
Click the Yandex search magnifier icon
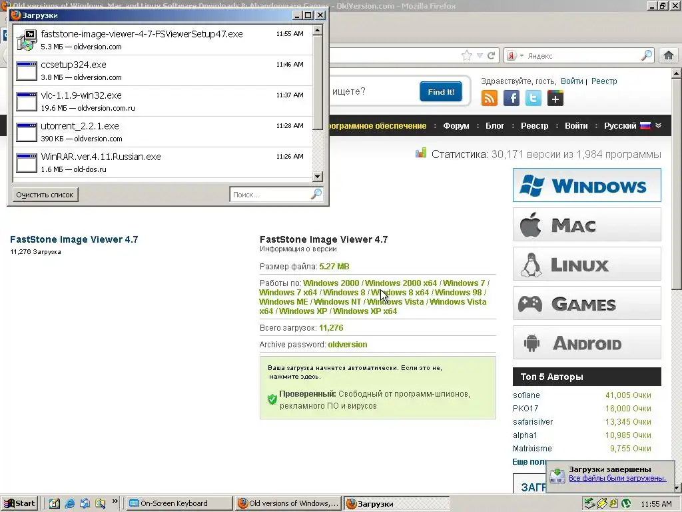647,55
